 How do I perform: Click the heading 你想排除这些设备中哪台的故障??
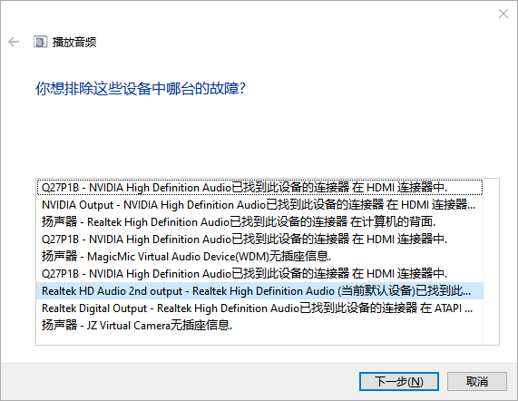coord(141,89)
